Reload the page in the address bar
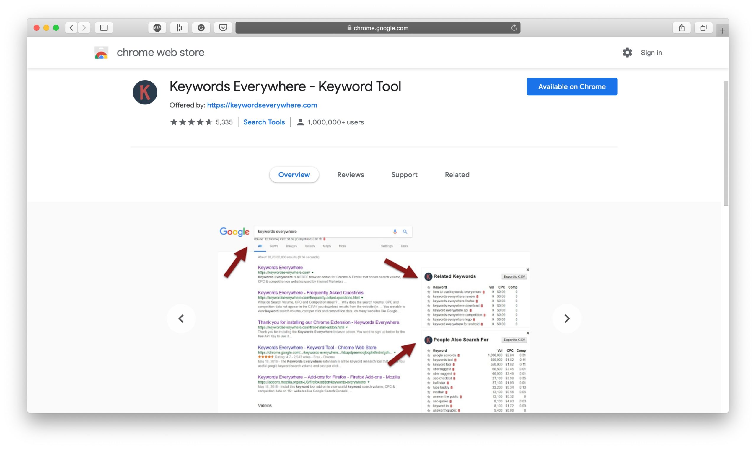Screen dimensions: 756x449 point(514,28)
